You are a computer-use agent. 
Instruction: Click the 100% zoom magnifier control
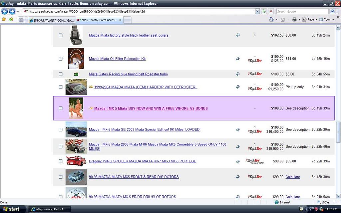coord(319,202)
